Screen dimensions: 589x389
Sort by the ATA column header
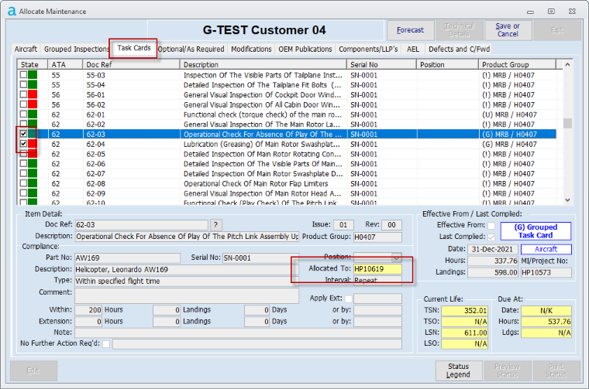[x=65, y=64]
